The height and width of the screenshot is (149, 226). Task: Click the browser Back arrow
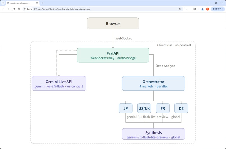(3, 9)
